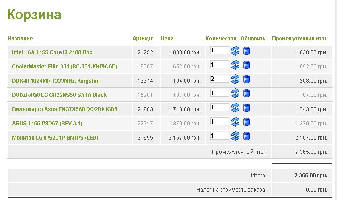
Task: Click the Цена column header
Action: [x=167, y=39]
